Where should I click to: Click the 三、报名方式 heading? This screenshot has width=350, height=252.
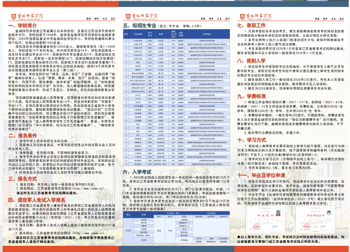coord(23,179)
